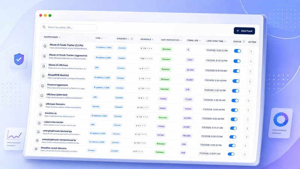The height and width of the screenshot is (169, 300).
Task: Click source icon of Abuse.ch URLhaus row
Action: coord(43,66)
